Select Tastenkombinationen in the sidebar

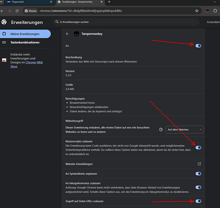pyautogui.click(x=25, y=43)
